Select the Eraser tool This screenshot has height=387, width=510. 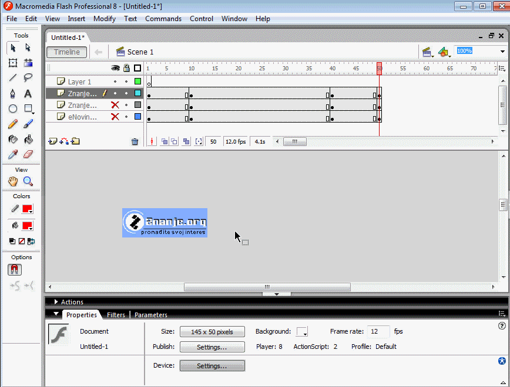pyautogui.click(x=28, y=154)
